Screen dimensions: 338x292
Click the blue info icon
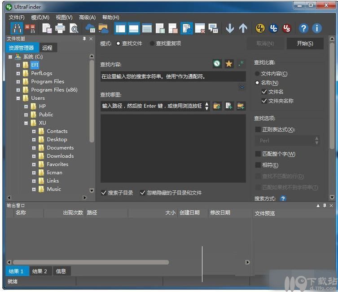tap(317, 28)
